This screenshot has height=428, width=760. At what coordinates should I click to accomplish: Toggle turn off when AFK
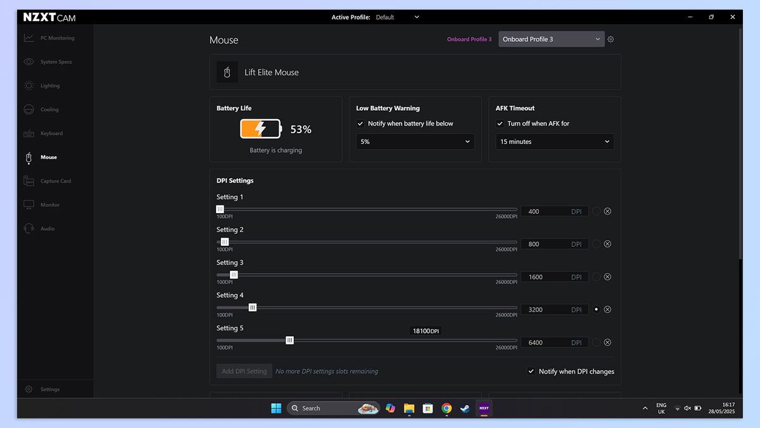pos(500,124)
